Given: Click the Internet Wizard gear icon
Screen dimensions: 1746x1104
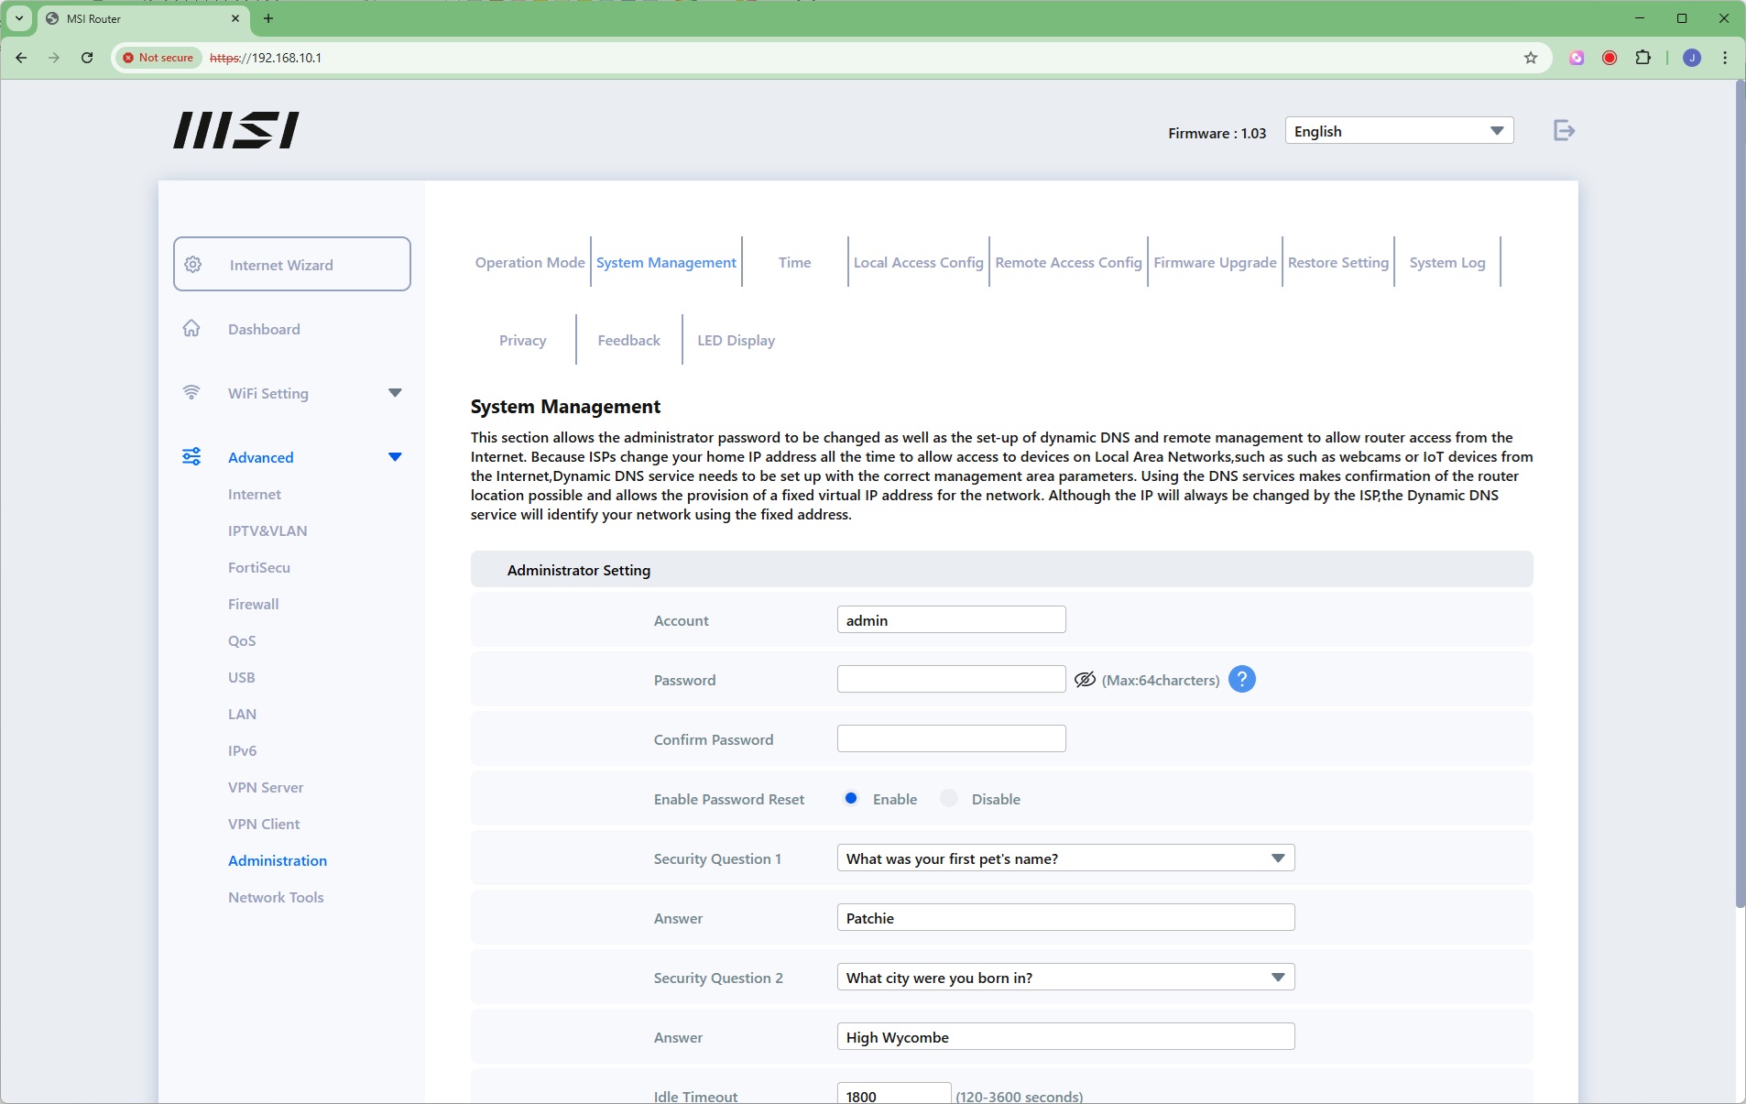Looking at the screenshot, I should pyautogui.click(x=193, y=265).
